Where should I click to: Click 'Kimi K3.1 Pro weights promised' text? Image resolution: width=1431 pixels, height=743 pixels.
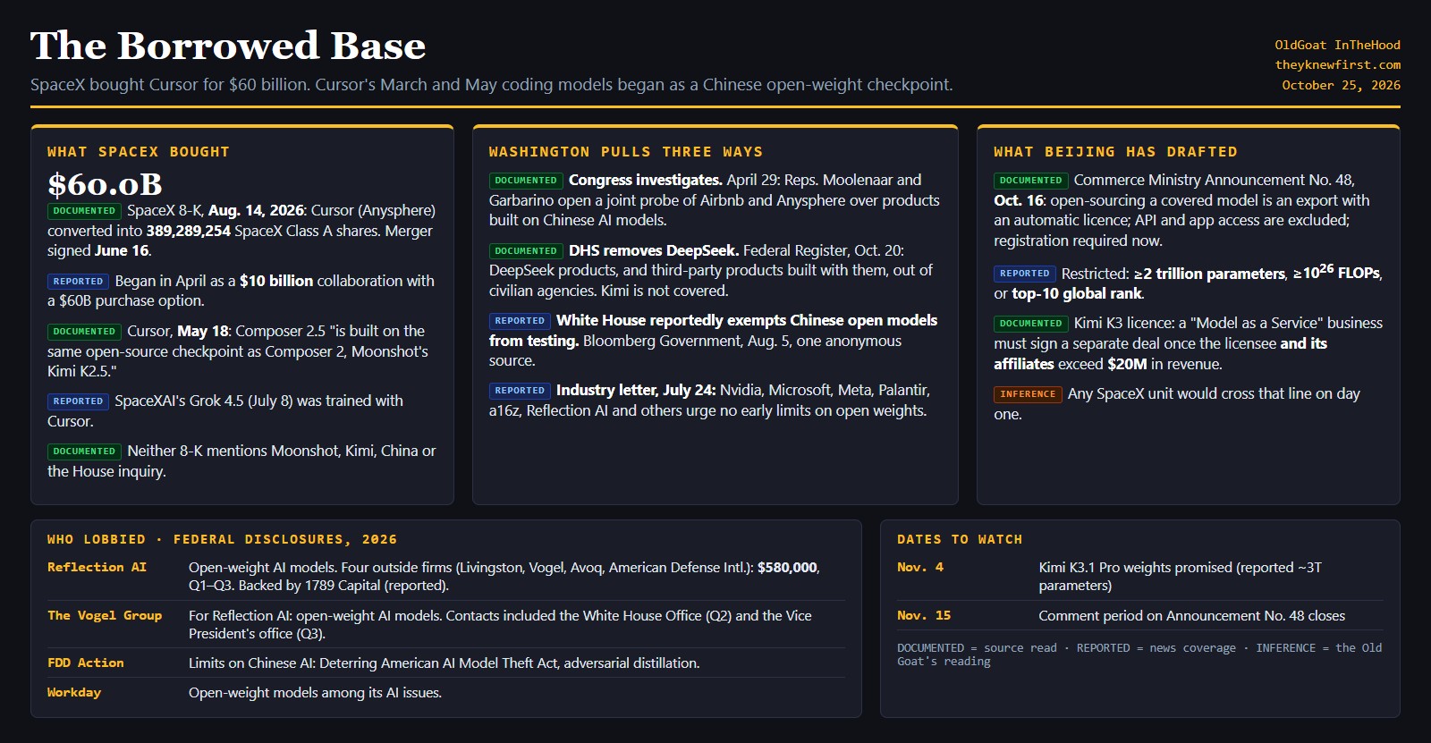(x=1135, y=568)
